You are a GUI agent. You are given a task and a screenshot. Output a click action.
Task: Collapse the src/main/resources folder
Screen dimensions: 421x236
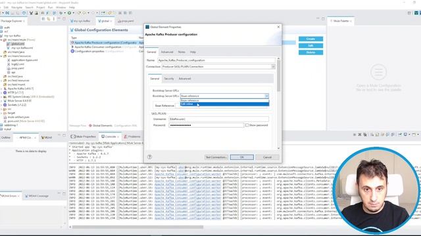[1, 56]
